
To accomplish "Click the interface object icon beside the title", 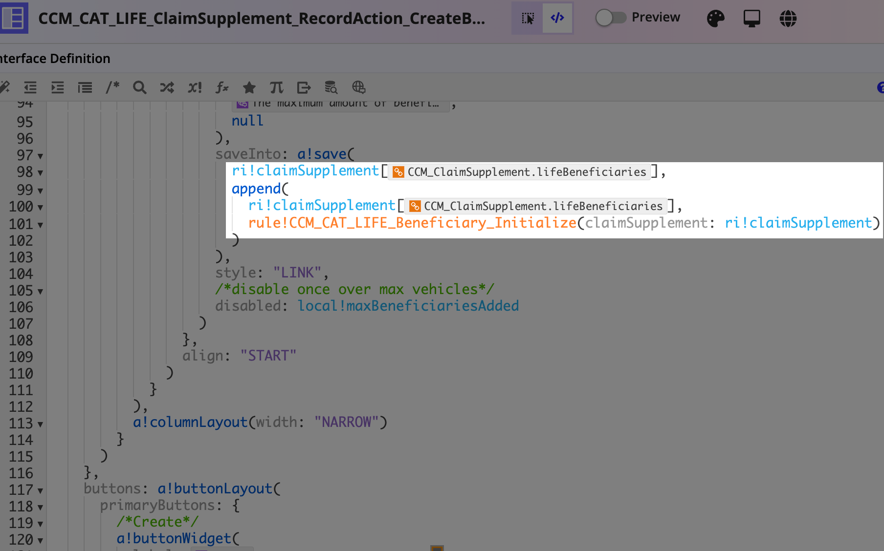I will point(14,18).
